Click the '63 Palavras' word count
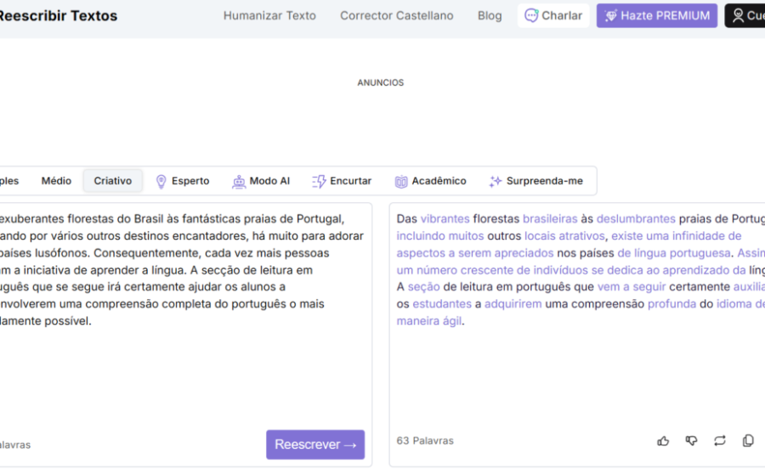This screenshot has height=476, width=765. [425, 441]
